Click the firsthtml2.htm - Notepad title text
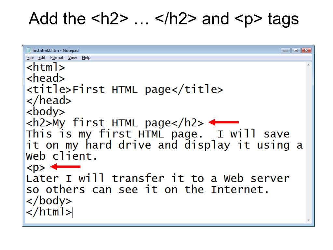Screen dimensions: 333x250 click(55, 50)
